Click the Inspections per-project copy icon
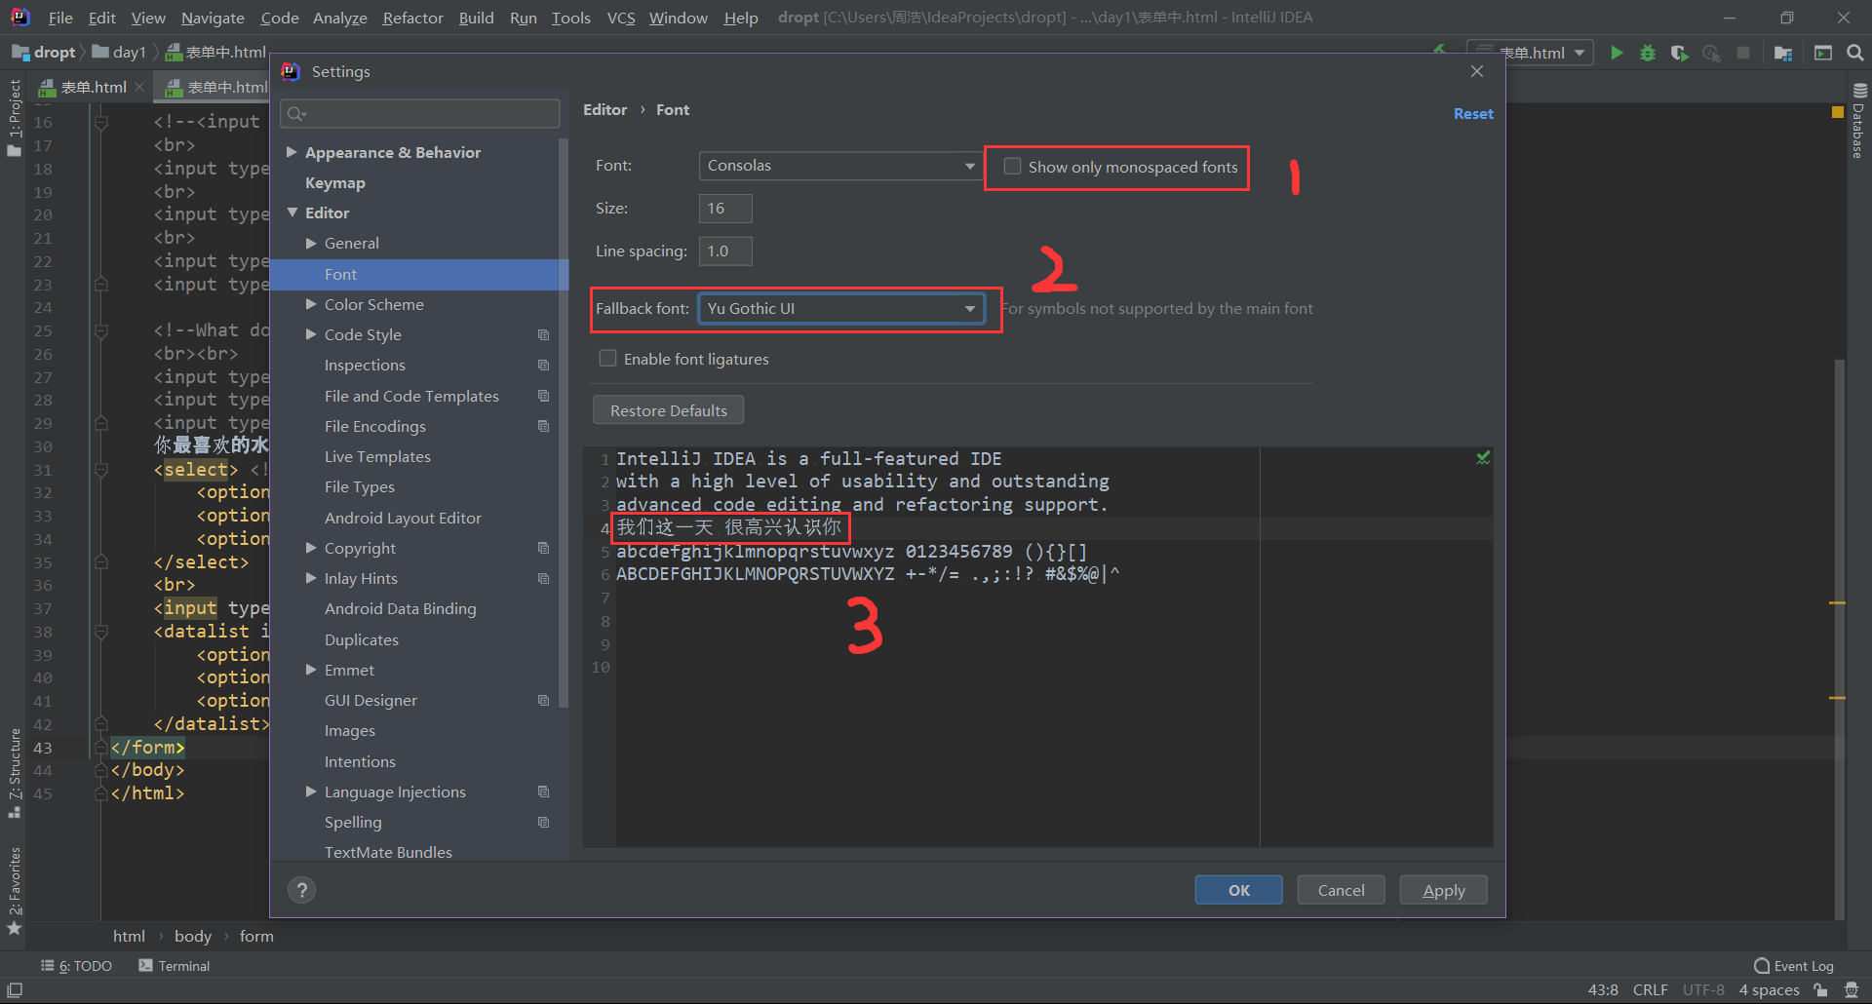Image resolution: width=1872 pixels, height=1004 pixels. coord(544,365)
